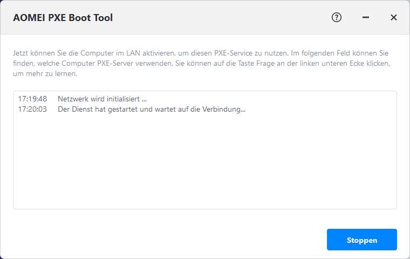The image size is (410, 259).
Task: Open help via the question mark icon
Action: [x=337, y=17]
